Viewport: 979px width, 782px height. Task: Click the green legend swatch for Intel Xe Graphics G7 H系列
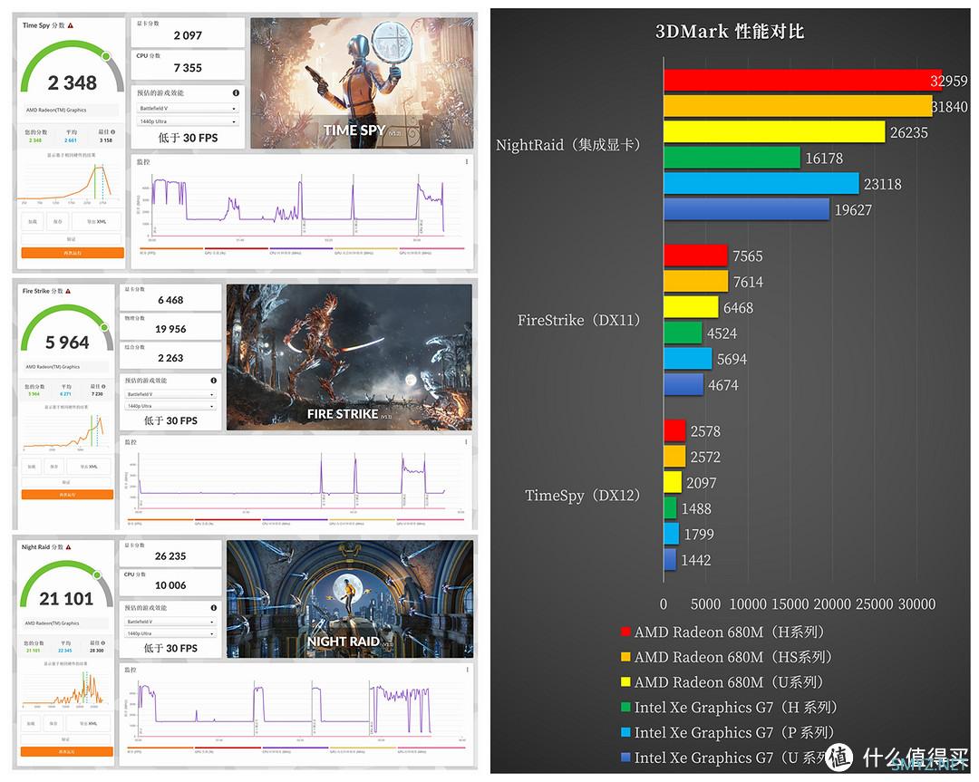click(x=625, y=707)
